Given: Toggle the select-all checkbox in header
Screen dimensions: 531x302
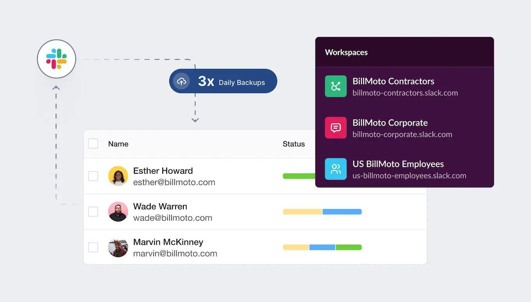Looking at the screenshot, I should click(x=93, y=143).
